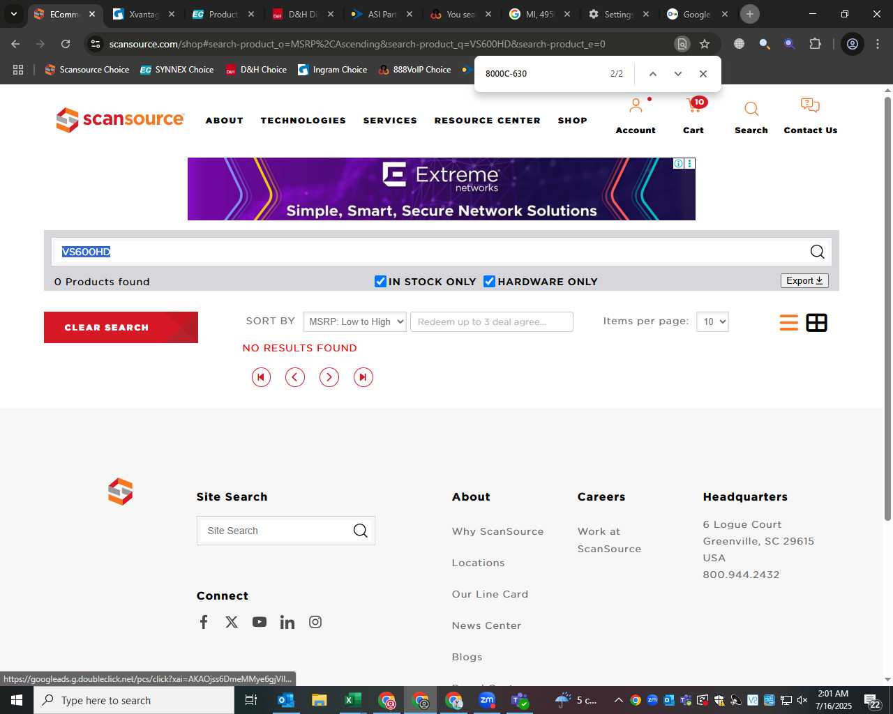Open the RESOURCE CENTER menu
Screen dimensions: 893x714
(488, 121)
